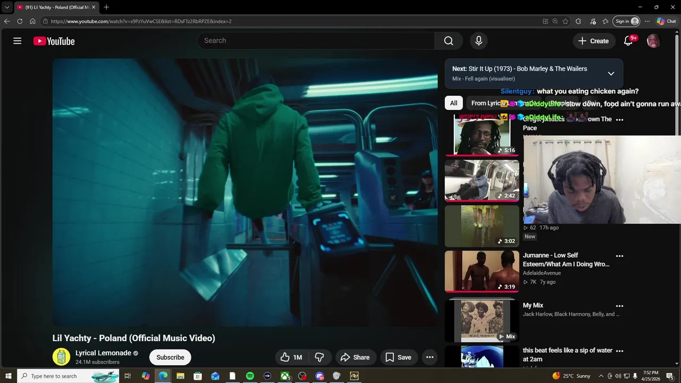
Task: Go to YouTube home via logo
Action: pyautogui.click(x=54, y=41)
